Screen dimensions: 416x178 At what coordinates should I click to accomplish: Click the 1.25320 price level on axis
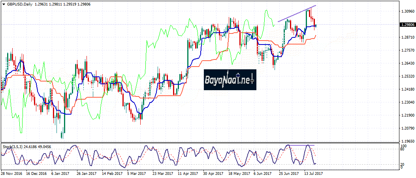pos(407,76)
